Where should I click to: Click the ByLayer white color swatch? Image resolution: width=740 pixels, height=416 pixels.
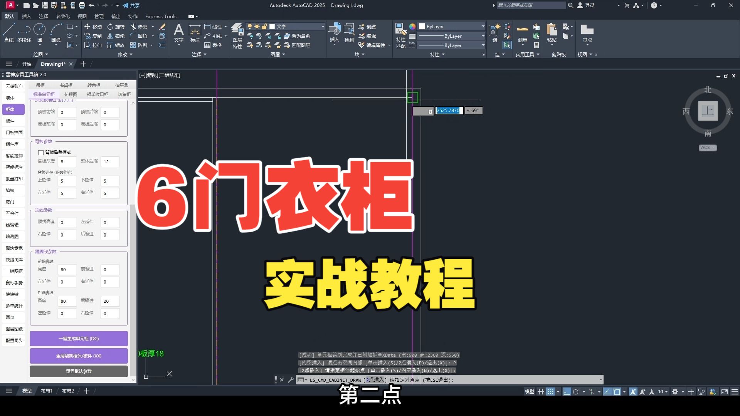(422, 27)
